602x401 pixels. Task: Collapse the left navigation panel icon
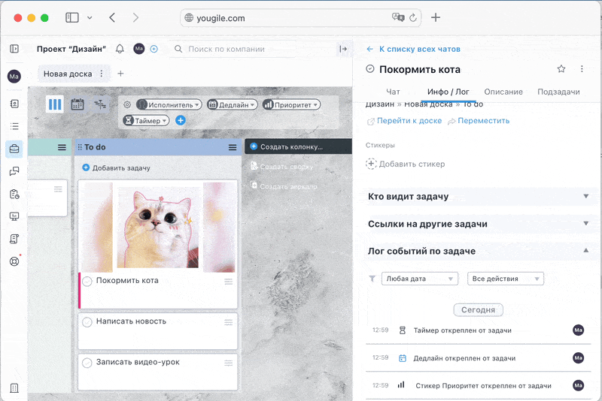[14, 49]
